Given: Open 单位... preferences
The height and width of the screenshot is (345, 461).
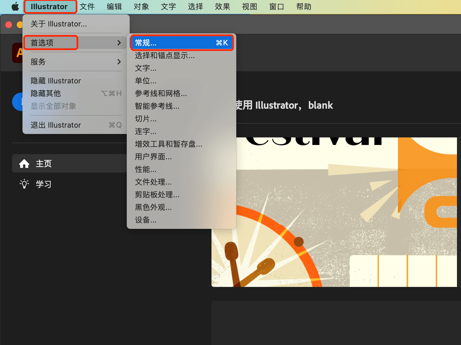Looking at the screenshot, I should tap(146, 81).
